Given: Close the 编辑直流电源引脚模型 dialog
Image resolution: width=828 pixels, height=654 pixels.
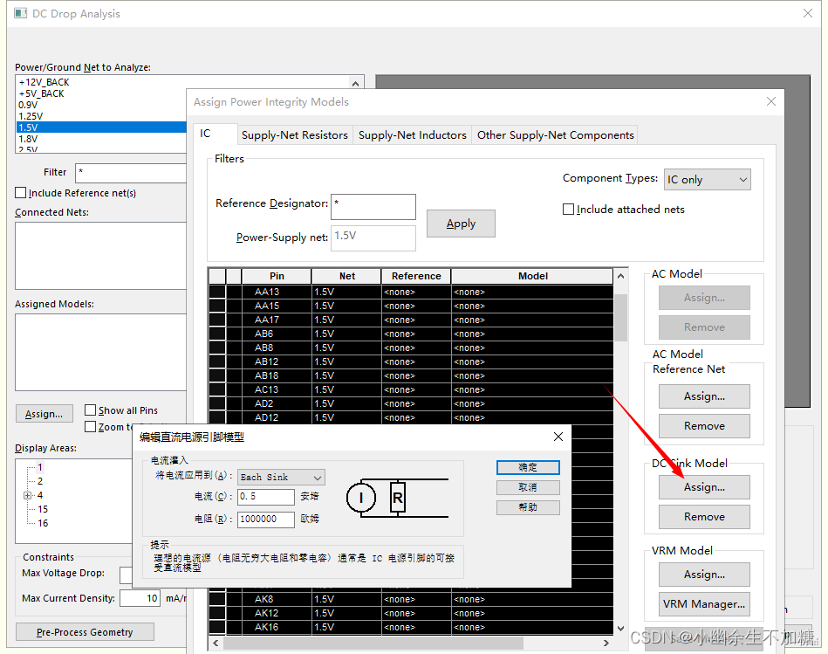Looking at the screenshot, I should point(558,437).
